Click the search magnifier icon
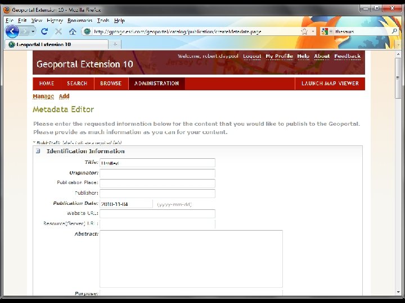 394,31
